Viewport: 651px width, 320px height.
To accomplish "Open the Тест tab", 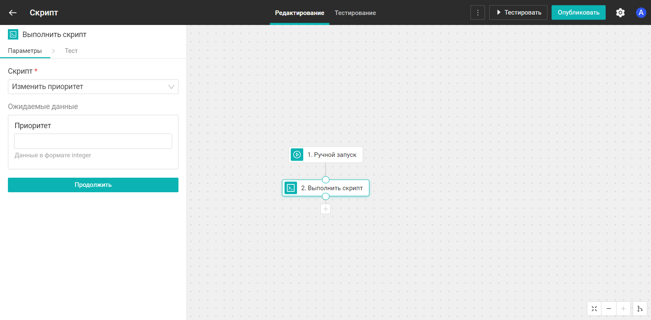I will (x=71, y=51).
